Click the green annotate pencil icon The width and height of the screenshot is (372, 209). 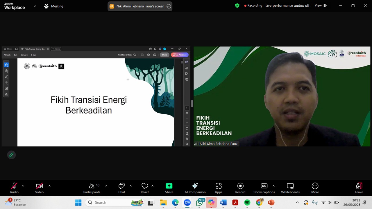pos(11,155)
